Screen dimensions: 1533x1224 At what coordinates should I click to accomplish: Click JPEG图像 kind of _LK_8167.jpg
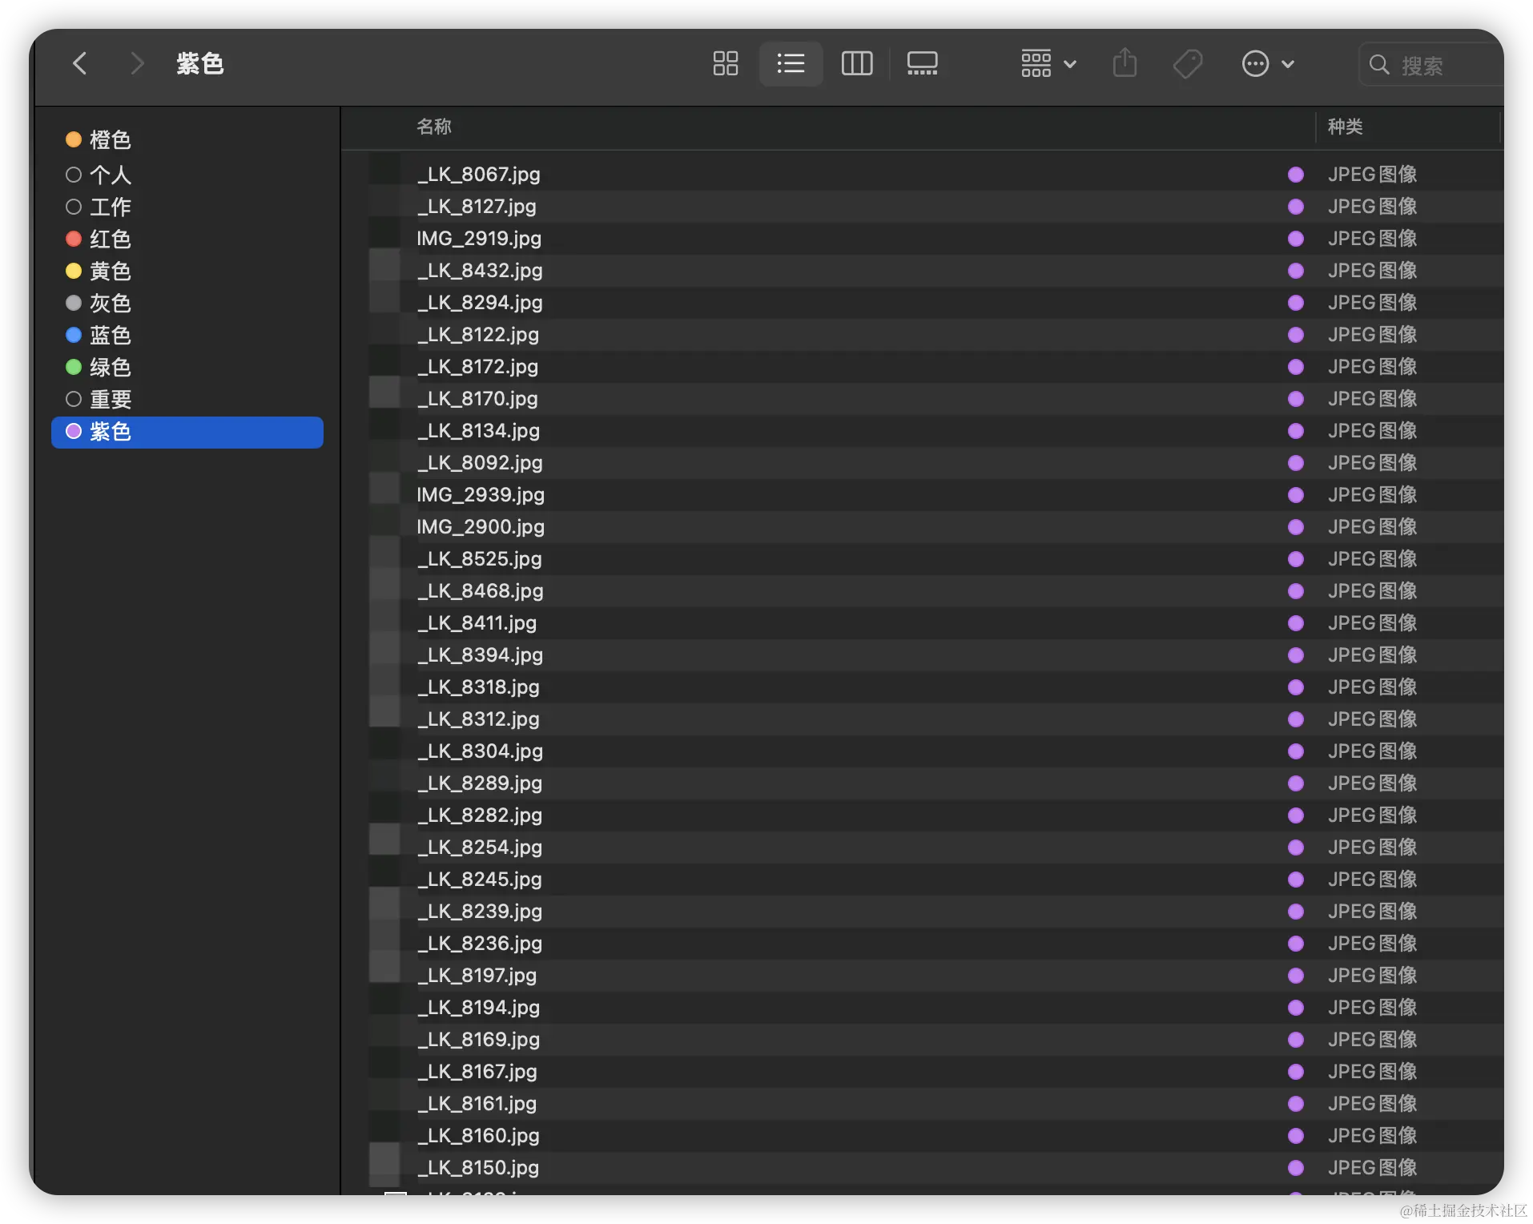1372,1071
